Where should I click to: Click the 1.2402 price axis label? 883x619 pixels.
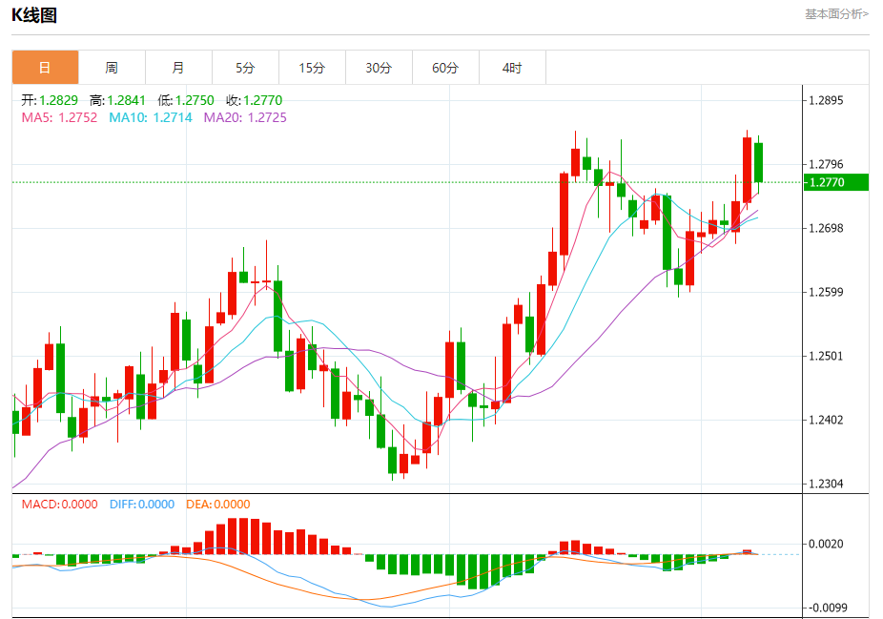[x=826, y=420]
